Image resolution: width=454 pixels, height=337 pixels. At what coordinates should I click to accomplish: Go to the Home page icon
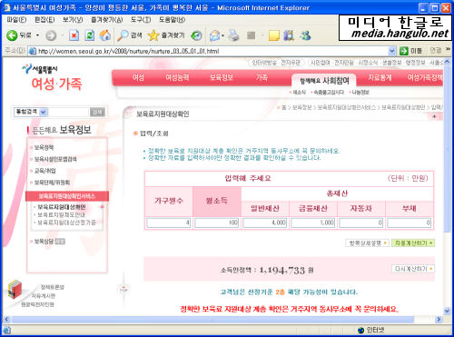(105, 35)
